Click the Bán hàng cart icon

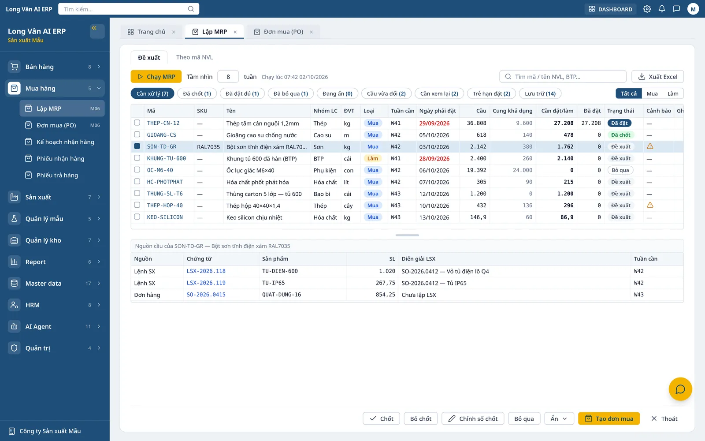point(15,67)
